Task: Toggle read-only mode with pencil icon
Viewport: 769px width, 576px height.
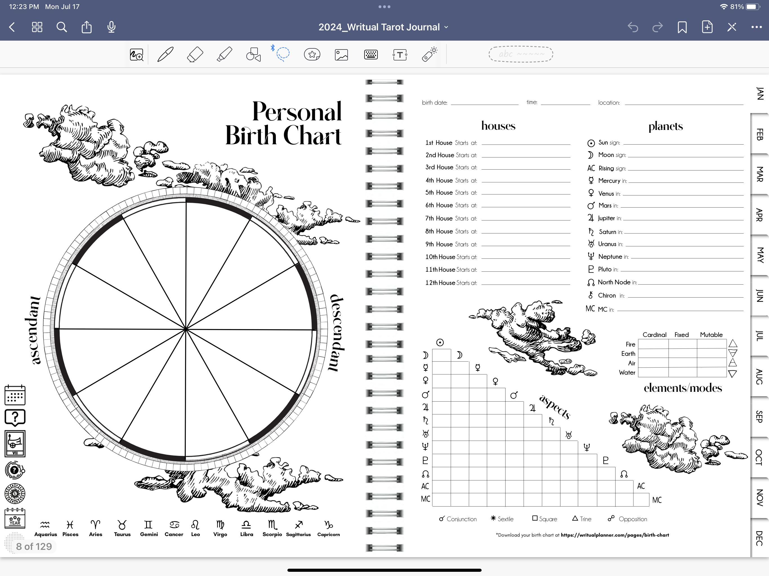Action: point(732,27)
